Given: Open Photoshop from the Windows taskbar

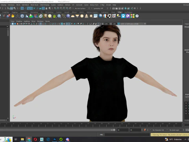Looking at the screenshot, I should click(55, 139).
